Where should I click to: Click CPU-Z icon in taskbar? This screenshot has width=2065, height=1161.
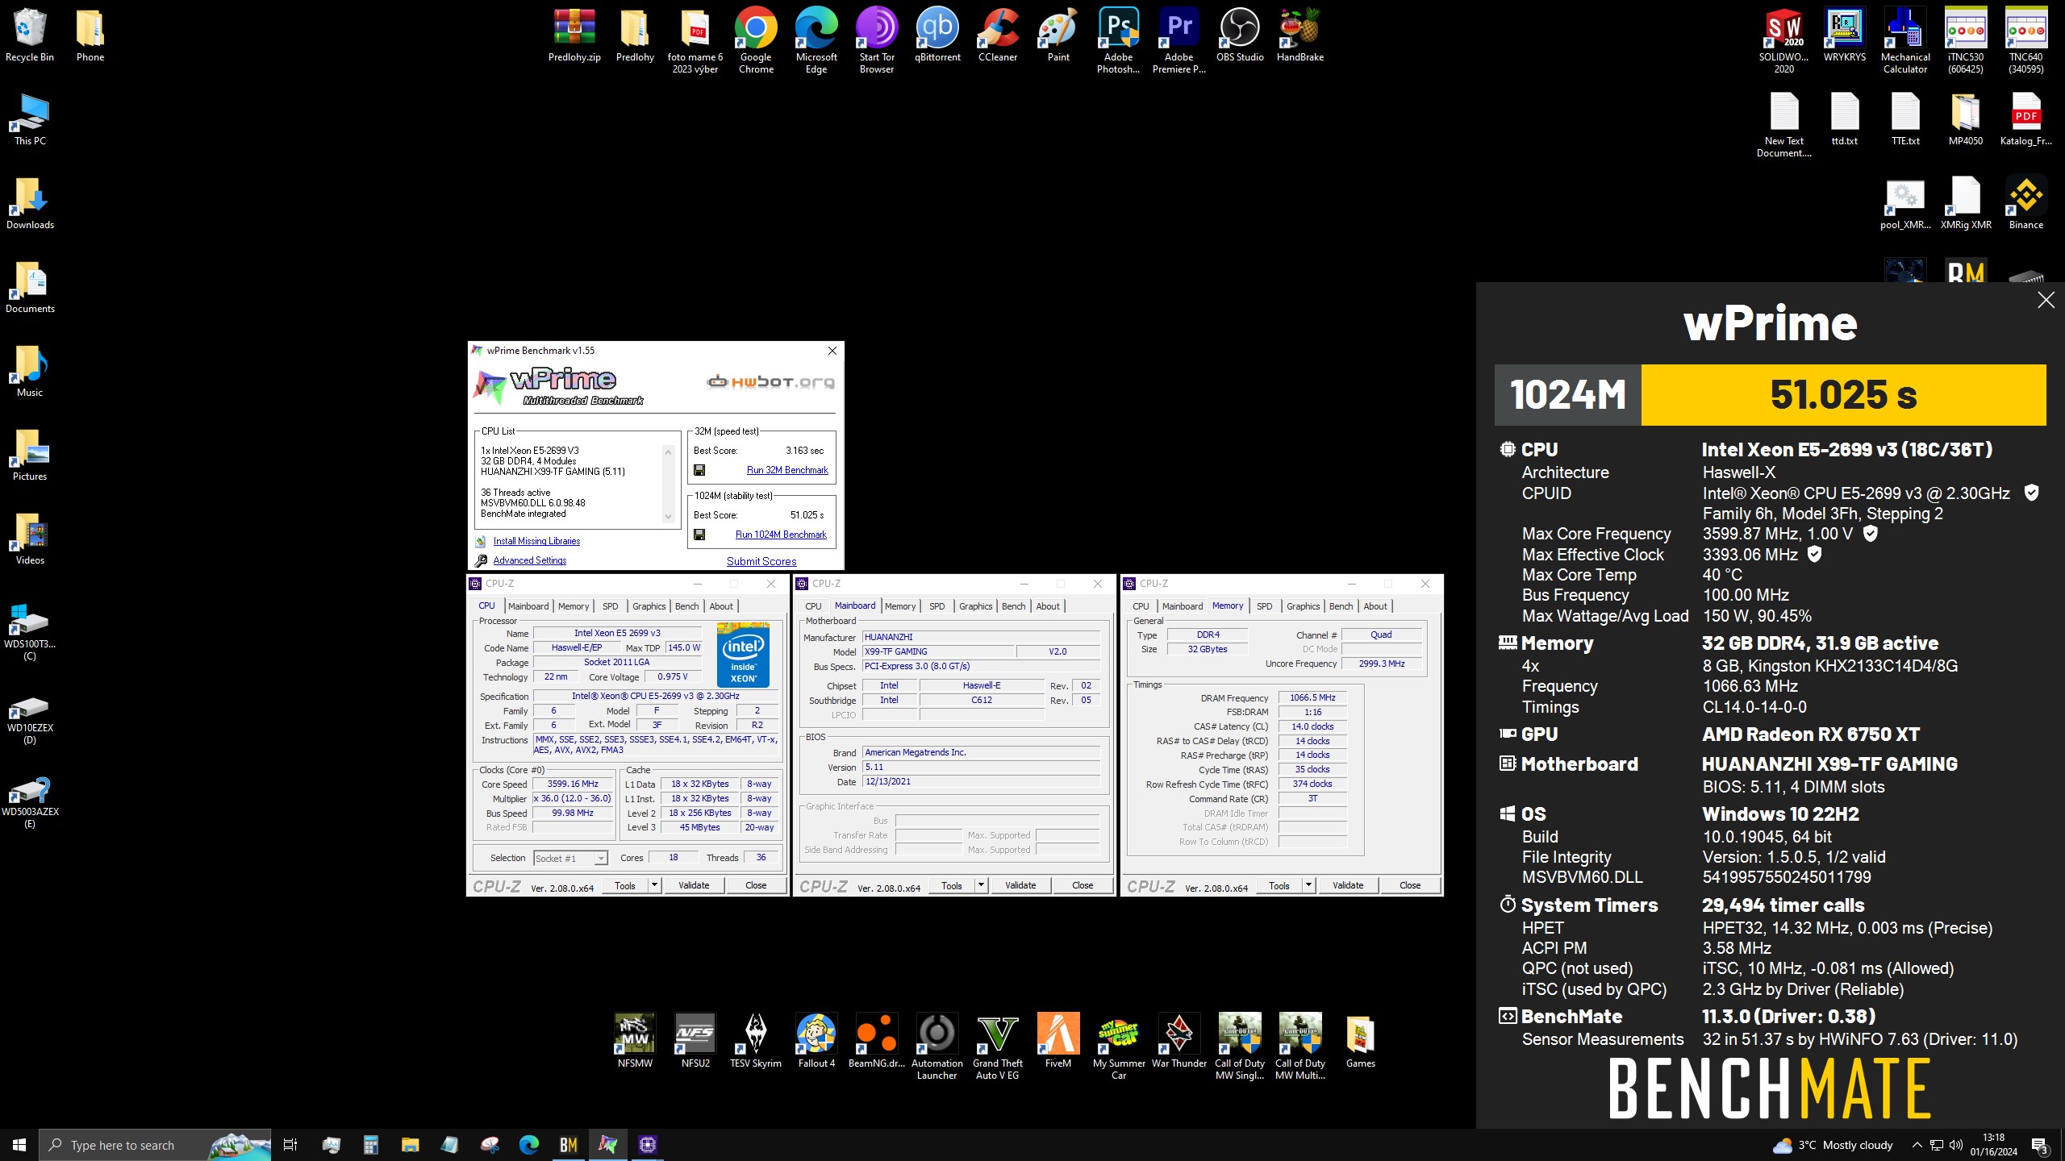[x=648, y=1145]
